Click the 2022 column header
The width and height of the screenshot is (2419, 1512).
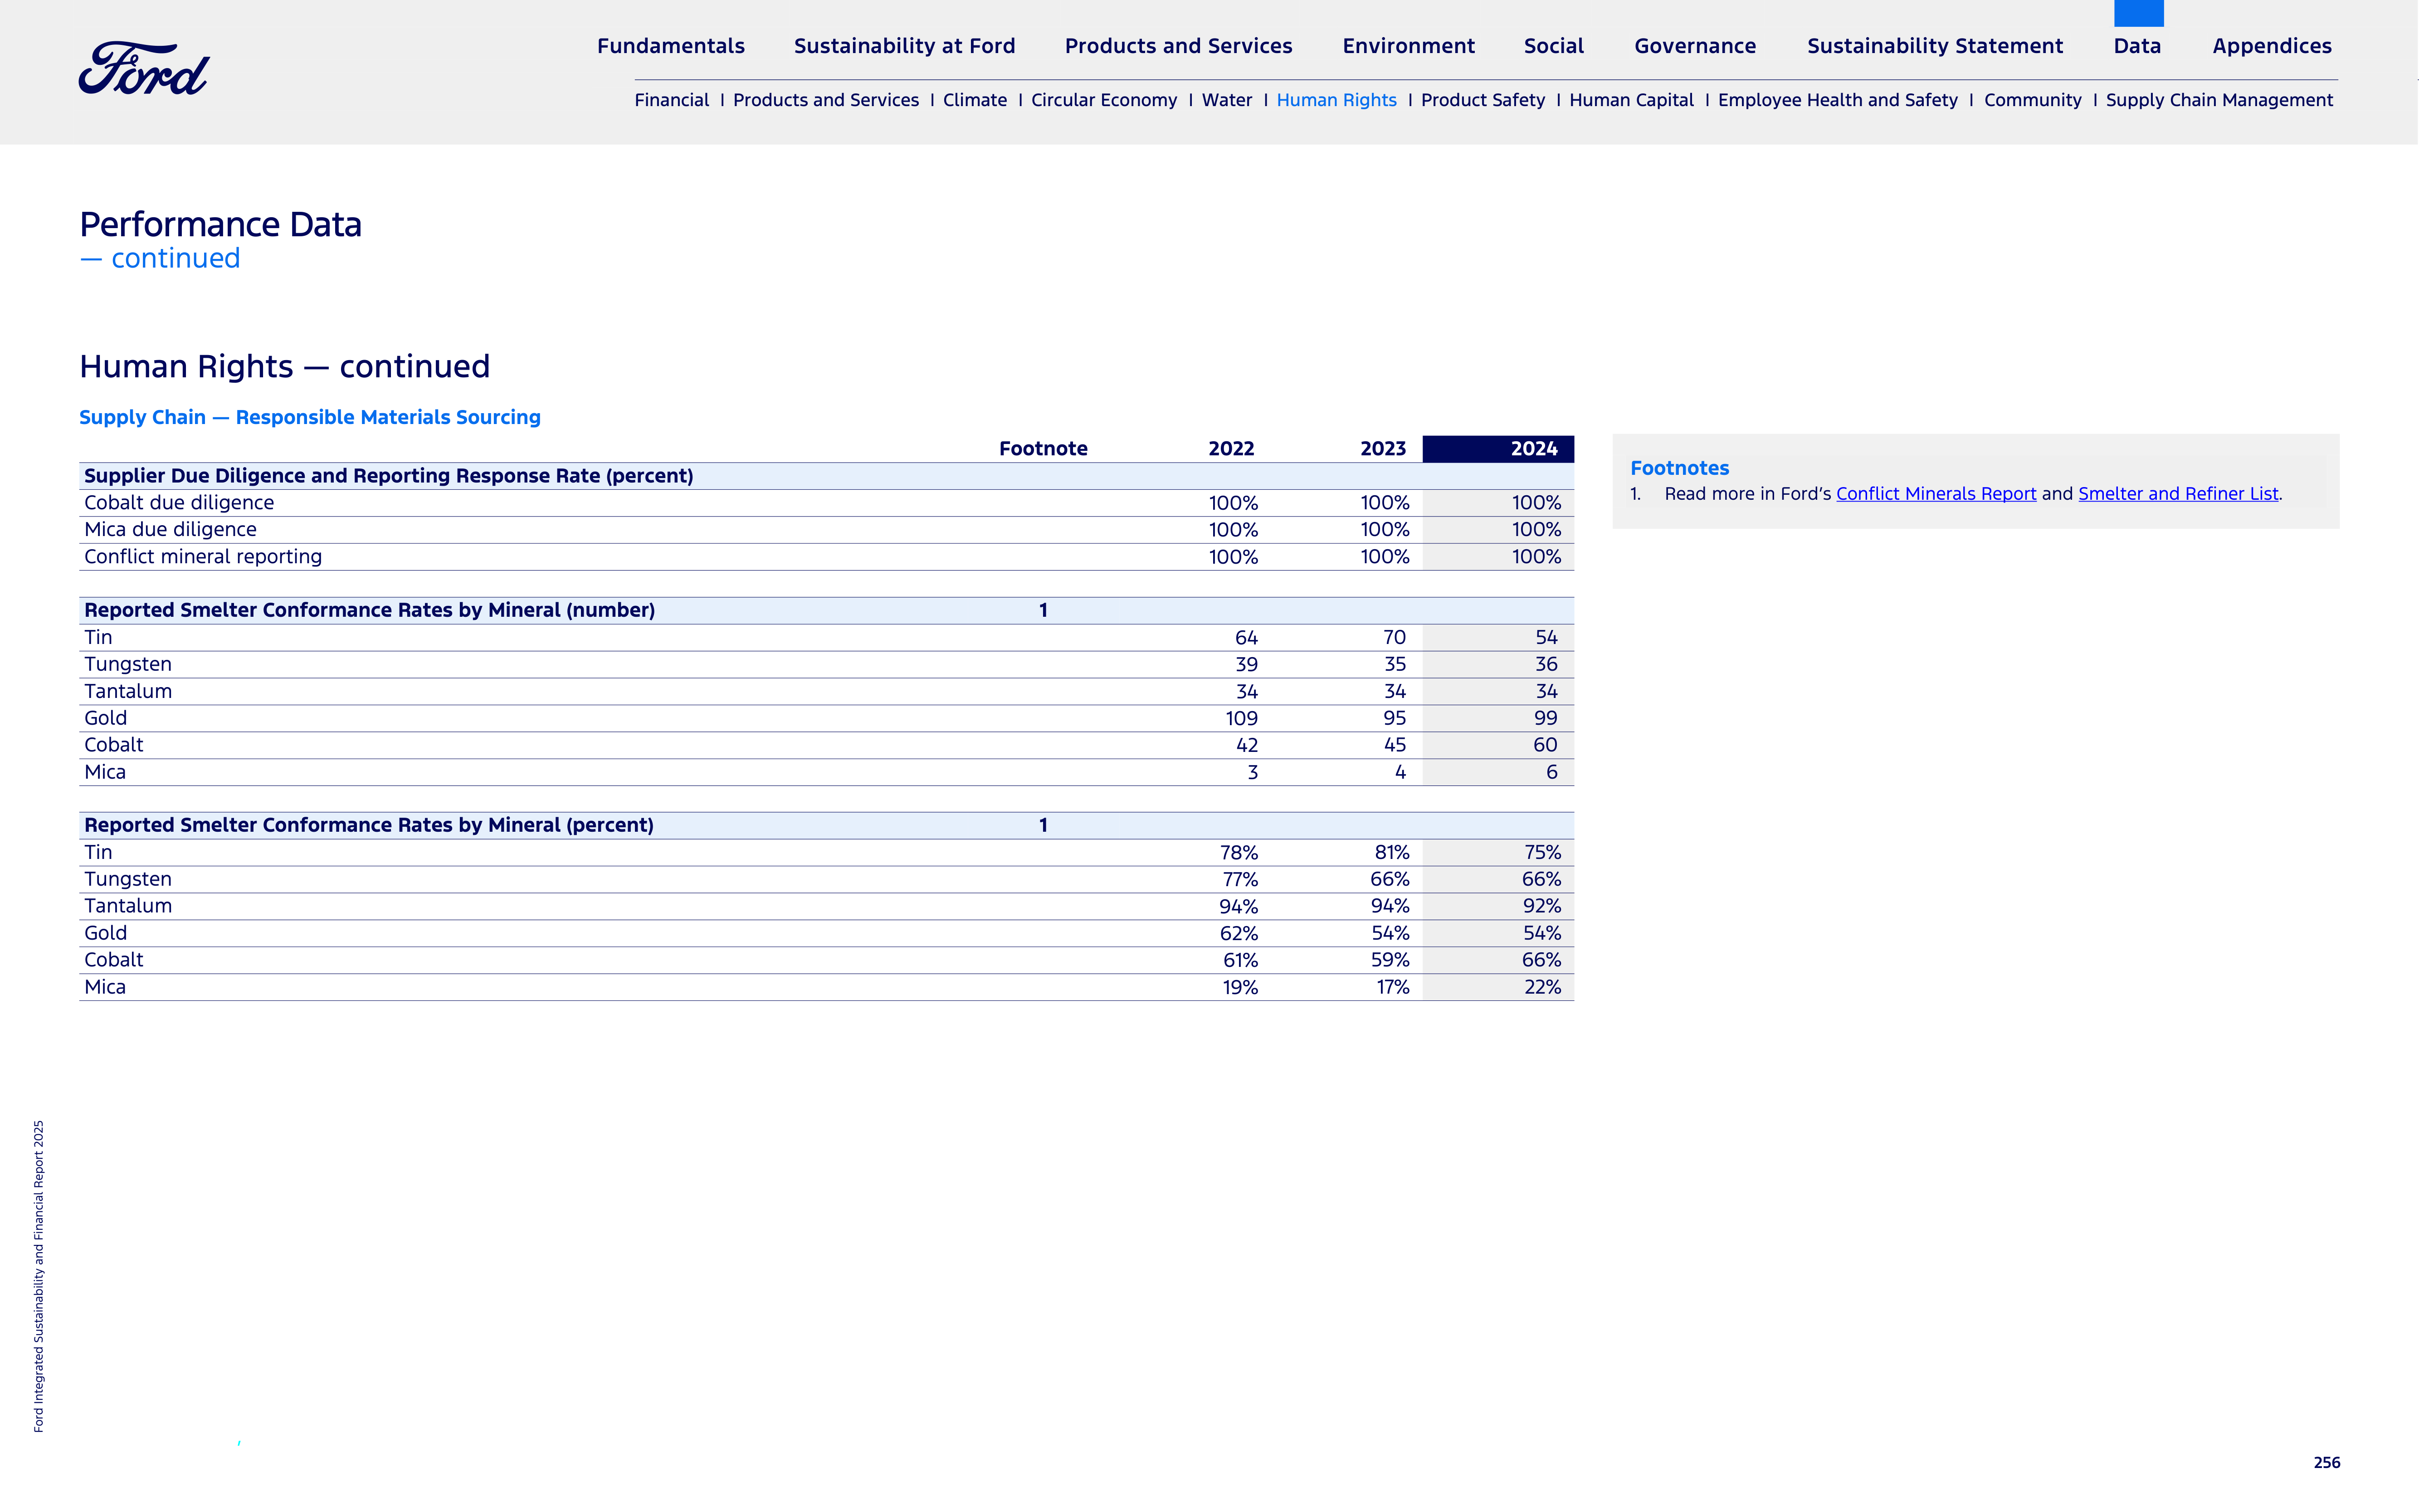click(x=1230, y=449)
